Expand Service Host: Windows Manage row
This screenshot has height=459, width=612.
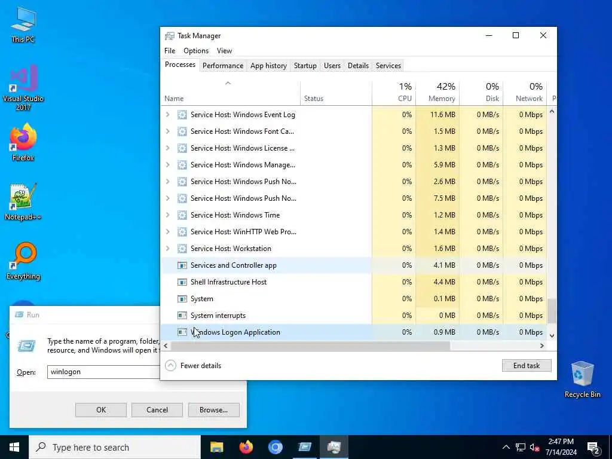coord(168,165)
